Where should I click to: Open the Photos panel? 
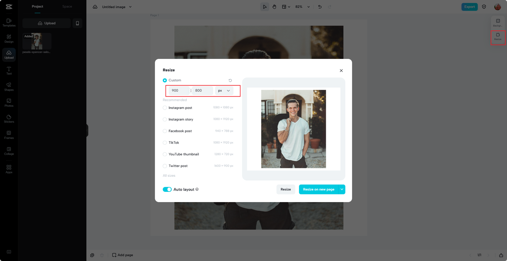[9, 103]
